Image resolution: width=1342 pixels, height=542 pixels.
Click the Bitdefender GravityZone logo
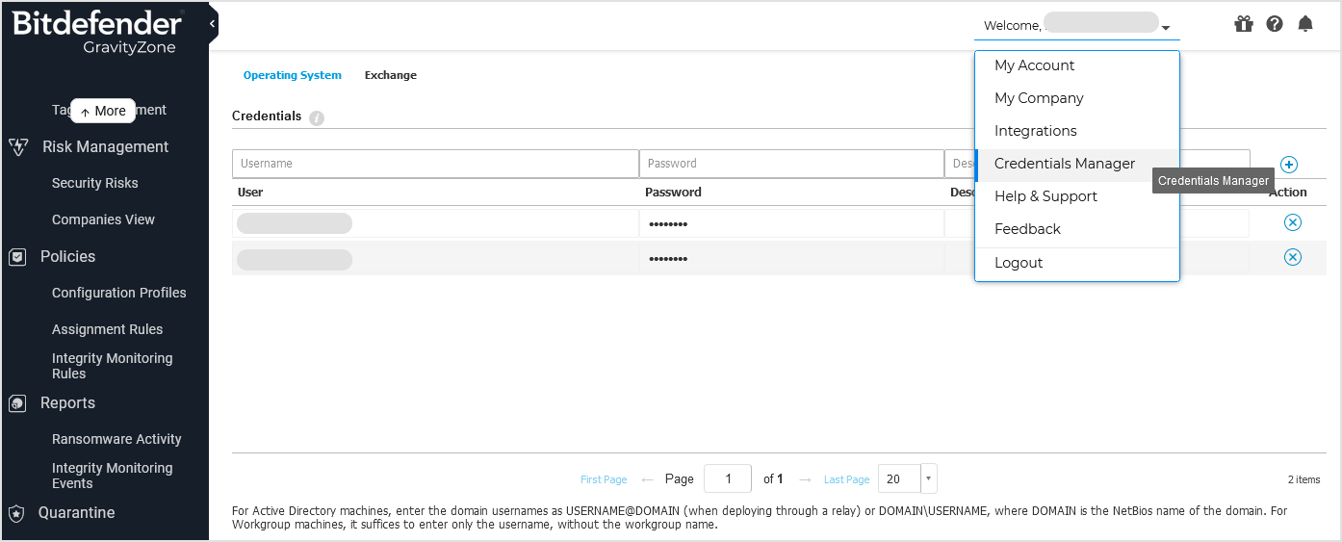(x=97, y=32)
